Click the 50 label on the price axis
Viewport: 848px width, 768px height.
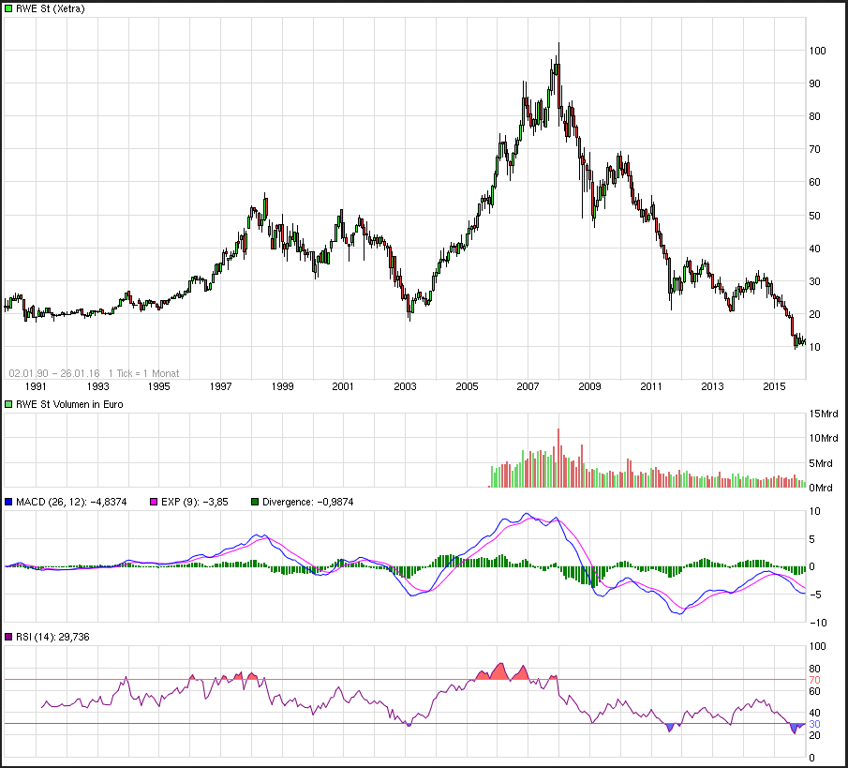pos(814,216)
